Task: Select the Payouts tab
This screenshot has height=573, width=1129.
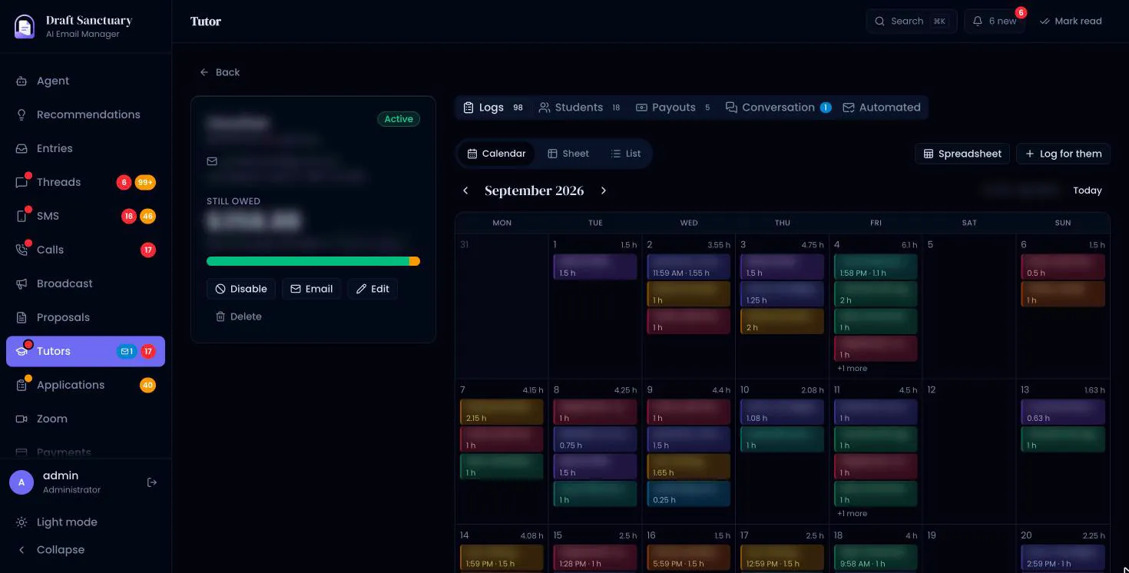Action: click(674, 108)
